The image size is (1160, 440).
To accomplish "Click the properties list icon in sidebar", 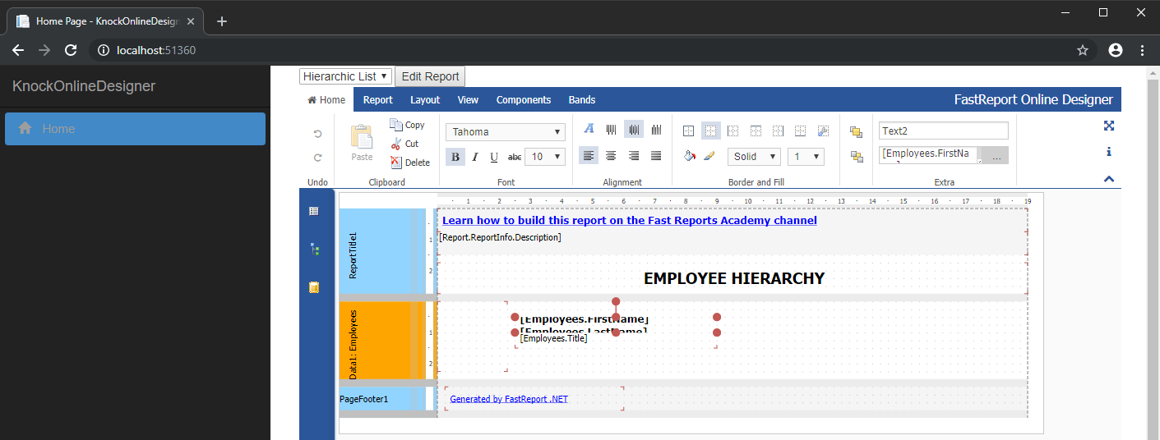I will click(314, 211).
